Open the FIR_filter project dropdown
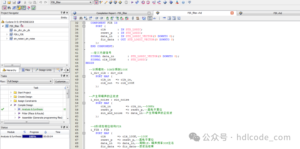The width and height of the screenshot is (300, 149). pos(71,2)
